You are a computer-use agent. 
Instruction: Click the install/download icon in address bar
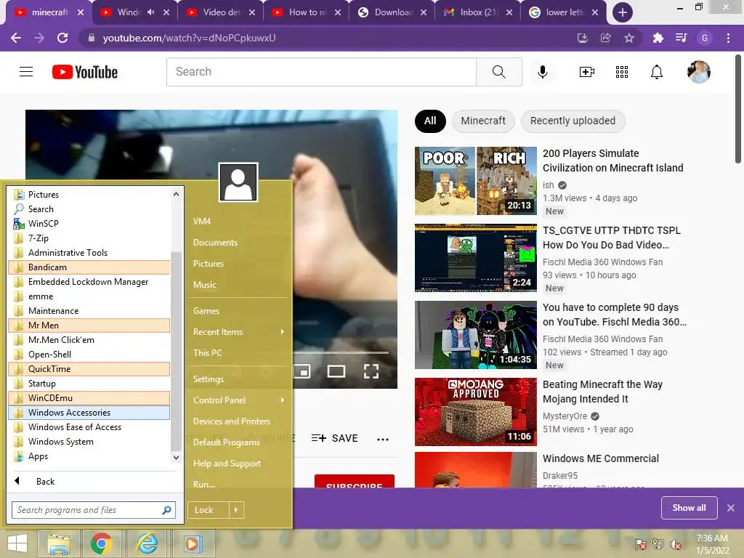pyautogui.click(x=582, y=38)
